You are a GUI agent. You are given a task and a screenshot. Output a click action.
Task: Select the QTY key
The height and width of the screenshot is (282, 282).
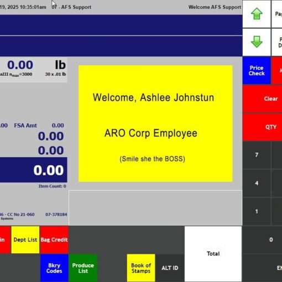tap(263, 127)
